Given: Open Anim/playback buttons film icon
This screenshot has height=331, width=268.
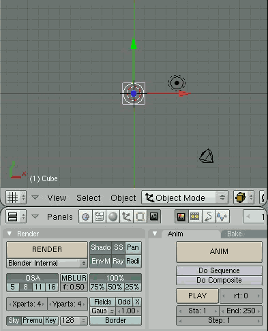Looking at the screenshot, I should point(195,217).
